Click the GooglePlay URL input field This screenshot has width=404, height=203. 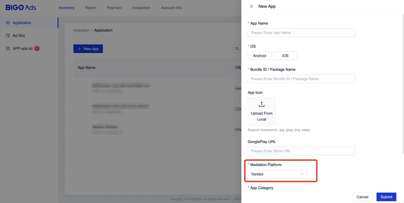click(x=301, y=151)
